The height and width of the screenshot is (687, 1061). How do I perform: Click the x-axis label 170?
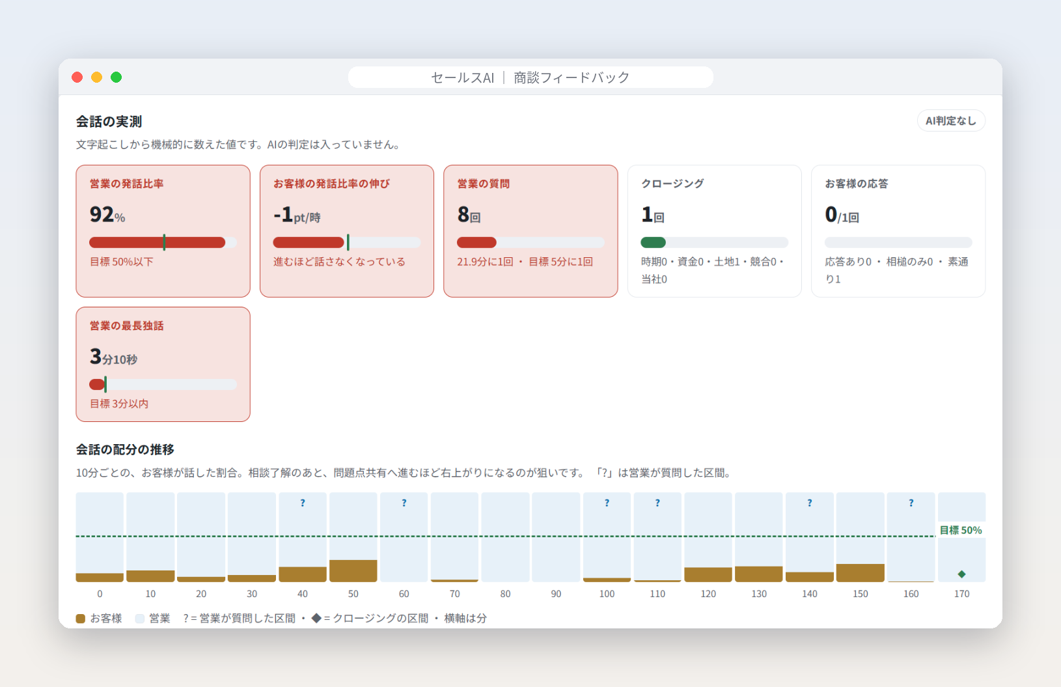(x=961, y=594)
